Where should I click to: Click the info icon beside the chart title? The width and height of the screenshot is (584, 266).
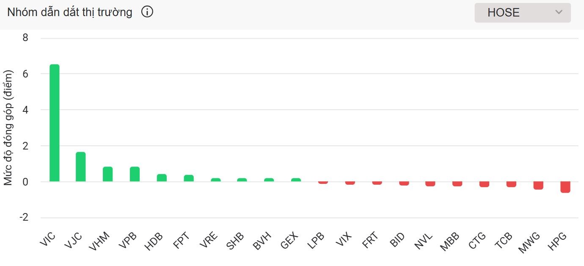tap(147, 12)
